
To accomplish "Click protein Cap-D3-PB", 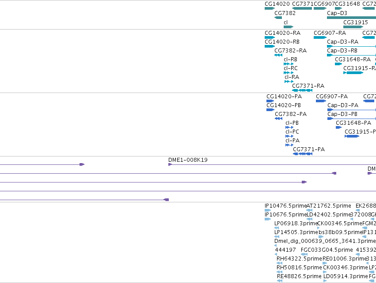I will point(342,114).
